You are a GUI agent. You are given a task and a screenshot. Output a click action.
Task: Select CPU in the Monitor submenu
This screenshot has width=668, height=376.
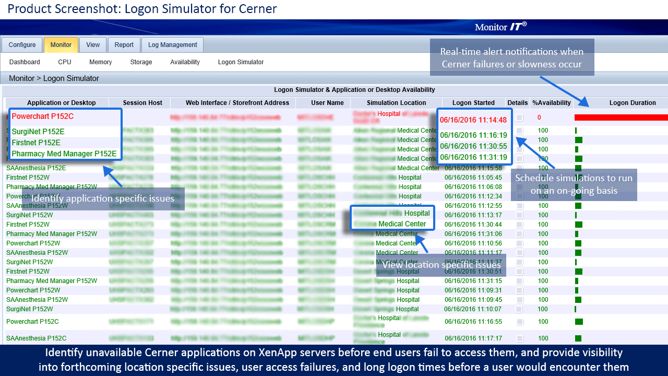point(65,62)
